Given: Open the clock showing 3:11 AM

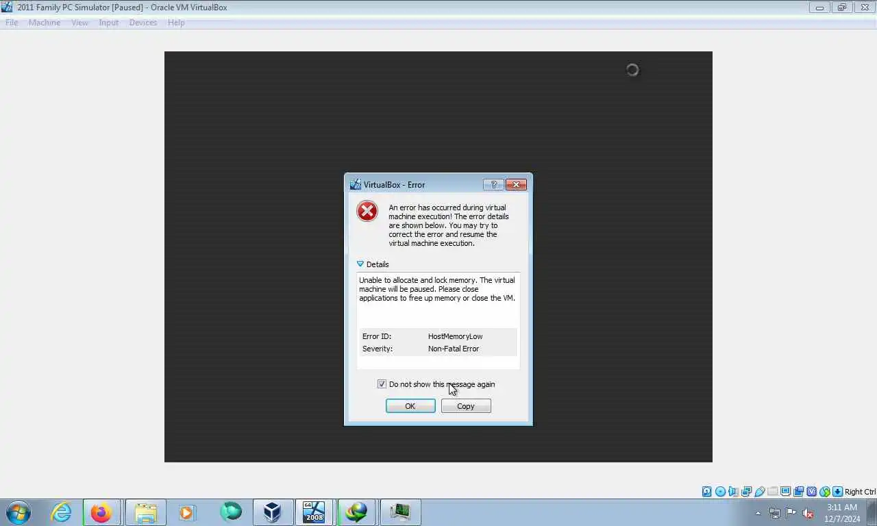Looking at the screenshot, I should pos(842,513).
